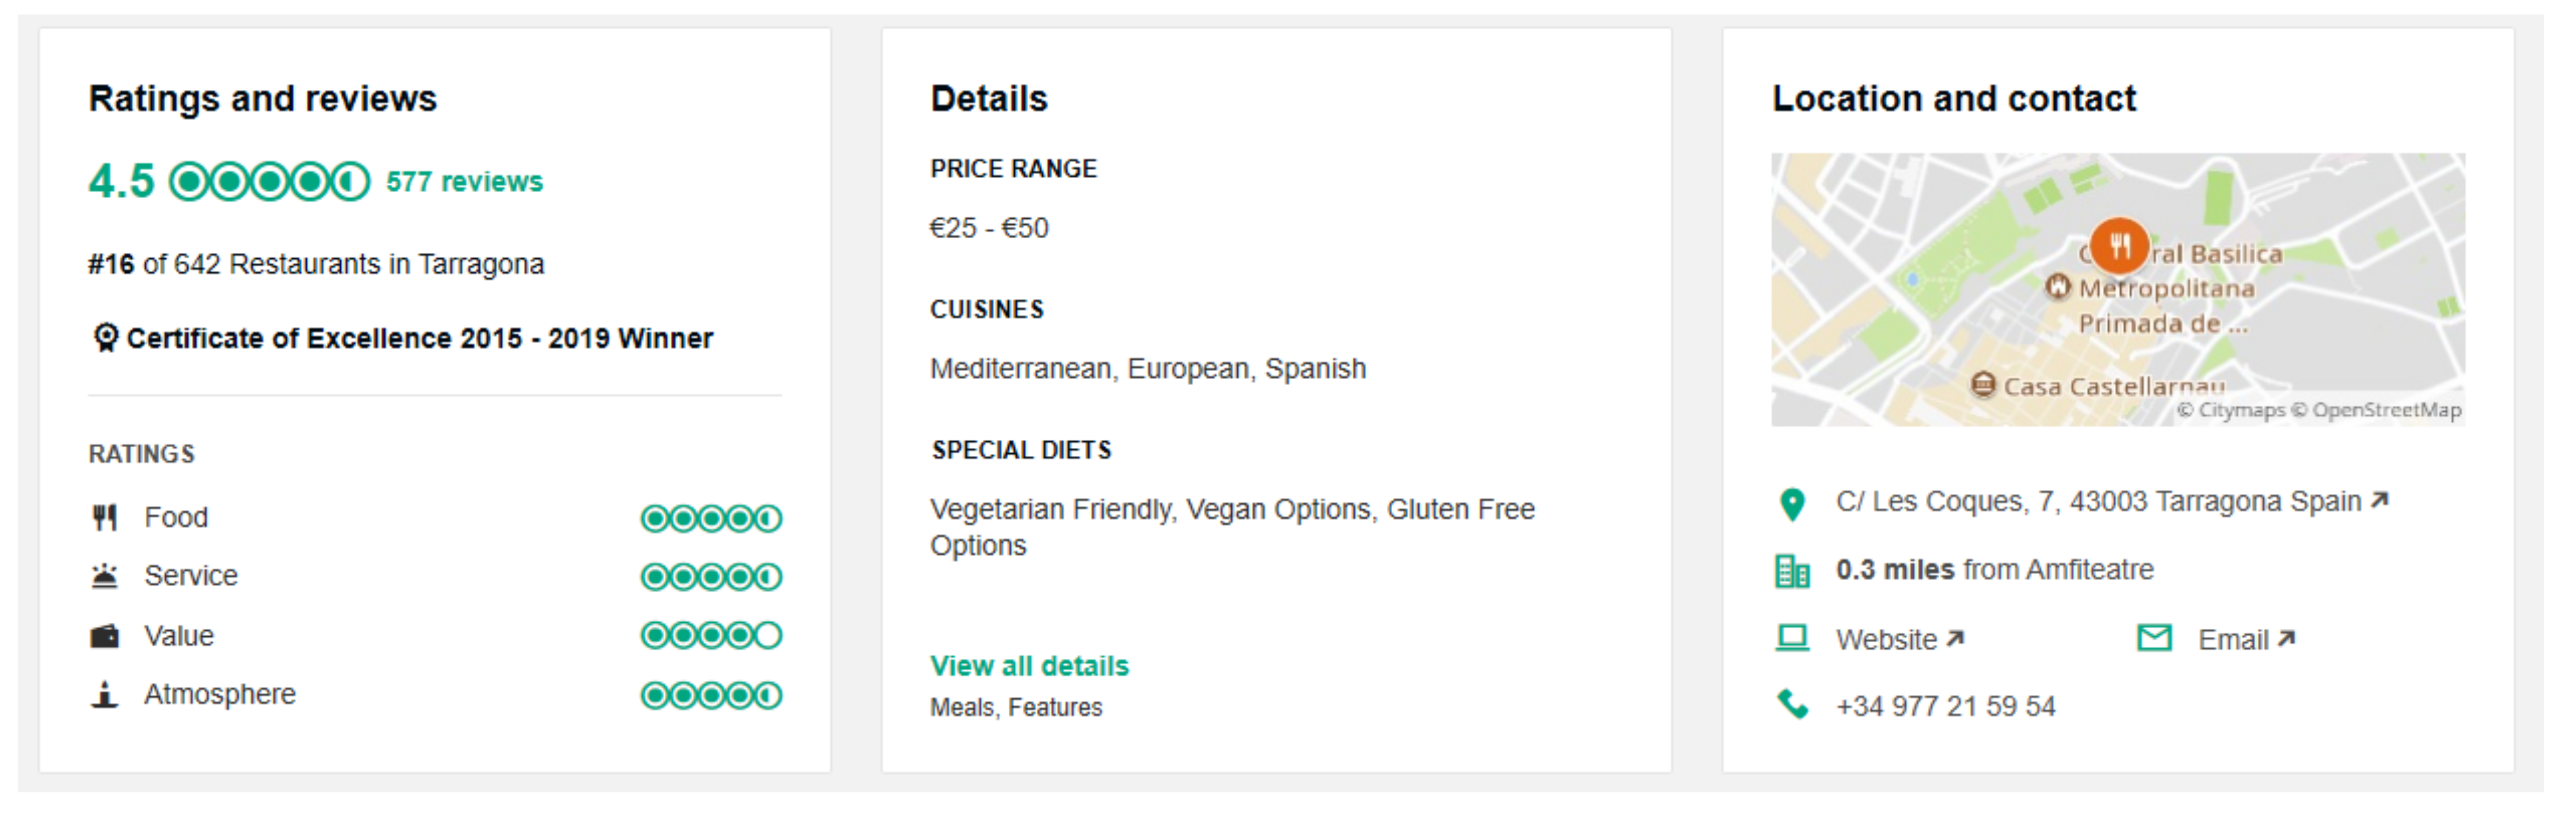The height and width of the screenshot is (819, 2576).
Task: Click the Atmosphere icon
Action: click(105, 694)
